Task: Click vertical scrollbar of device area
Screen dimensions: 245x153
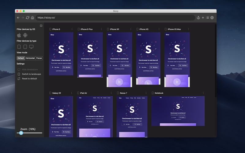Action: point(216,61)
